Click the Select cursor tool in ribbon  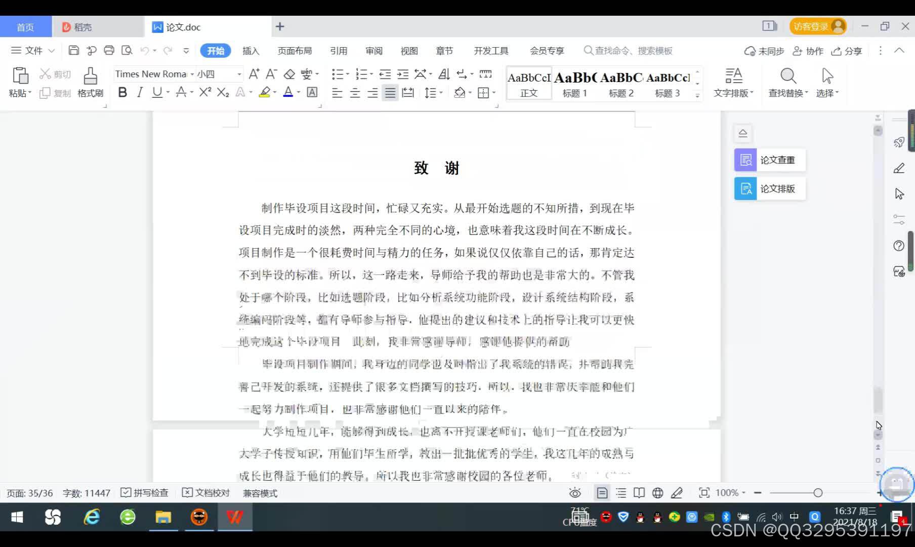pyautogui.click(x=827, y=76)
